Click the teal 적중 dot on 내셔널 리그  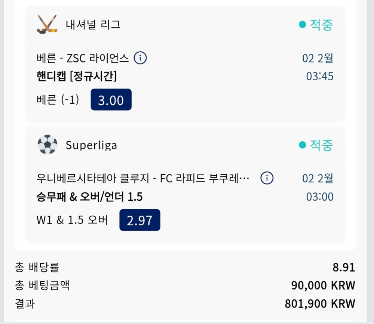tap(302, 25)
